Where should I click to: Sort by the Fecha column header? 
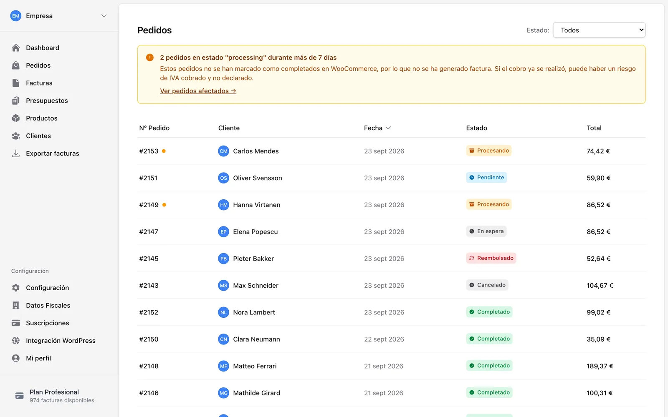(377, 128)
